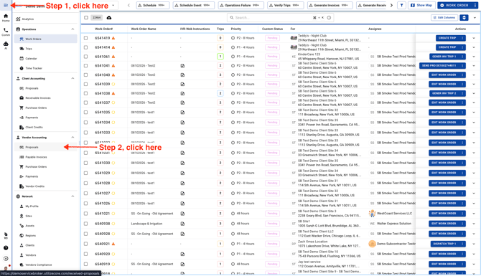481x276 pixels.
Task: Click kebab menu on WORK ORDER button
Action: click(x=475, y=5)
